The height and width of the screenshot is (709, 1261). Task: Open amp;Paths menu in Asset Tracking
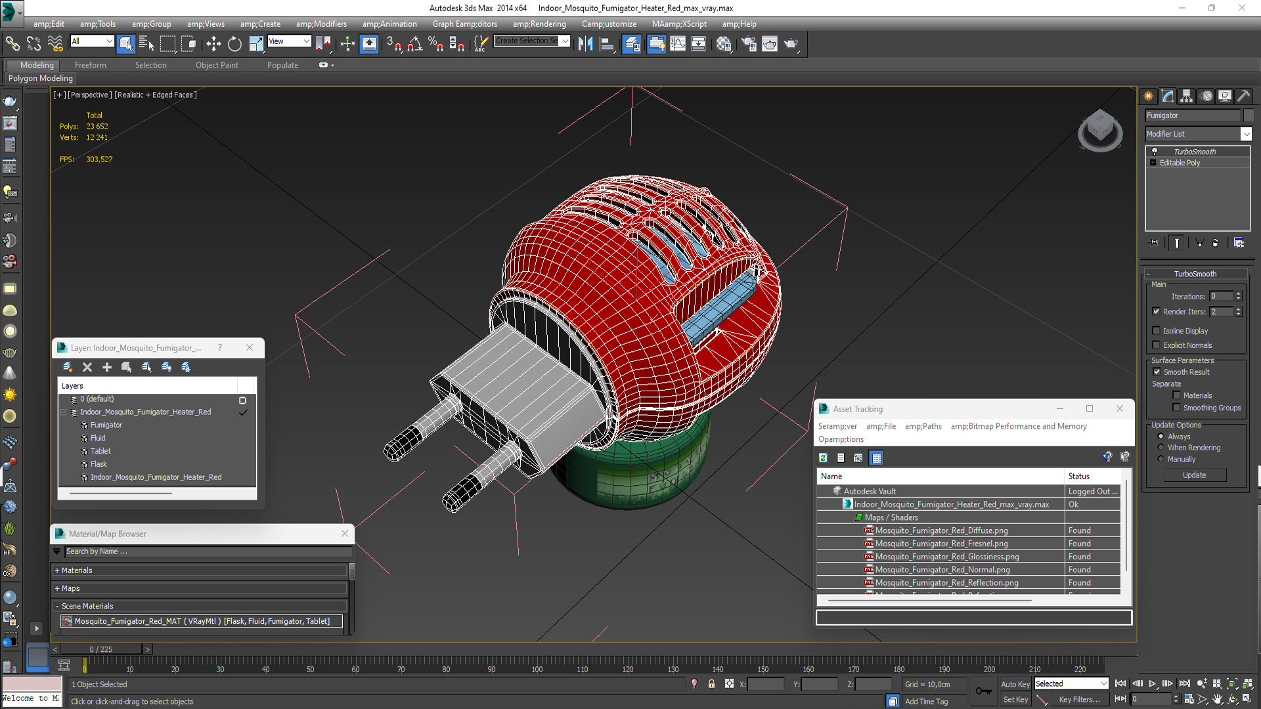click(x=923, y=426)
